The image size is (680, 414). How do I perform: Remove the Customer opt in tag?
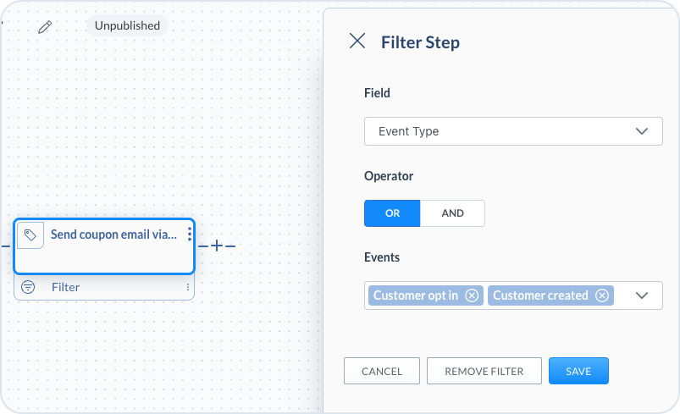[x=472, y=295]
